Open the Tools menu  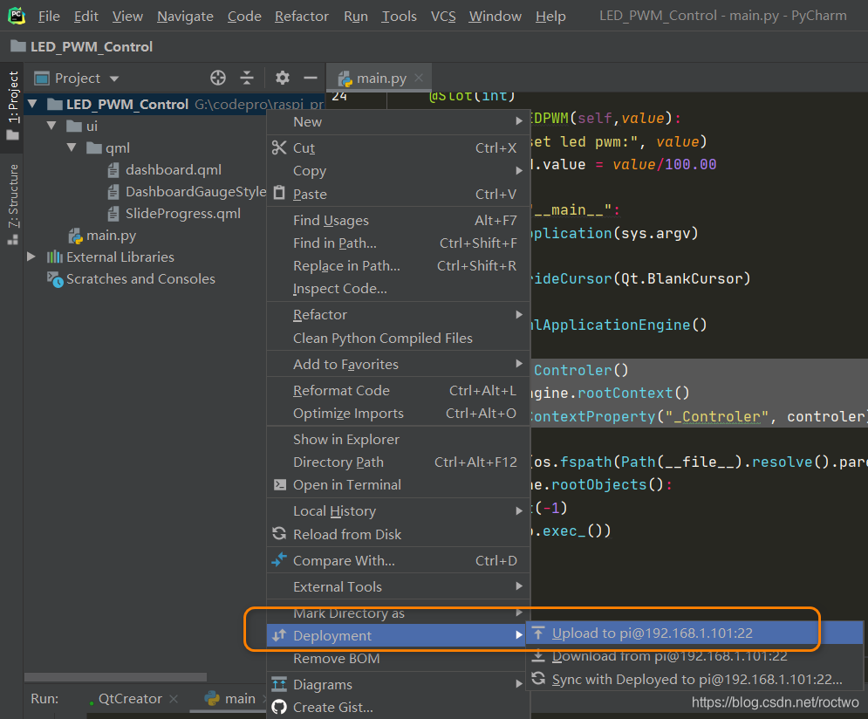(x=399, y=16)
